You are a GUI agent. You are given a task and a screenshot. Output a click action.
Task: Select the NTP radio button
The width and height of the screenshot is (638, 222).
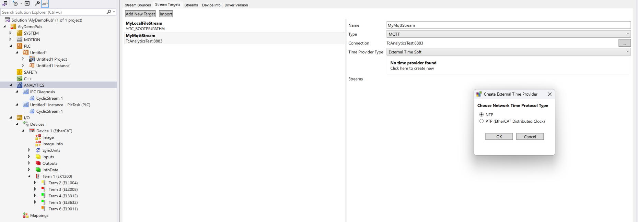pyautogui.click(x=482, y=114)
